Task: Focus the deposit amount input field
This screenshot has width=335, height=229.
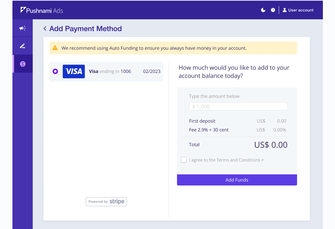Action: click(x=238, y=106)
